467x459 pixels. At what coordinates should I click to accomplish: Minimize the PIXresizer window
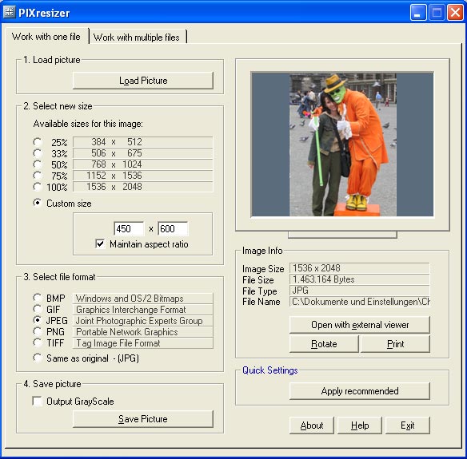[418, 13]
